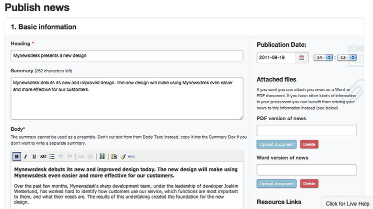Open the minute dropdown showing 12

(347, 57)
